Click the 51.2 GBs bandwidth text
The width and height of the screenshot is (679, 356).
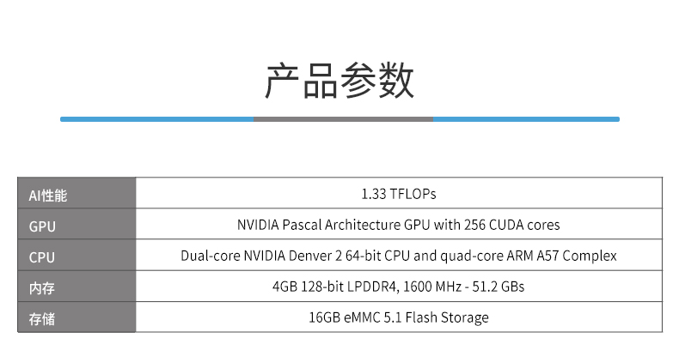[498, 287]
